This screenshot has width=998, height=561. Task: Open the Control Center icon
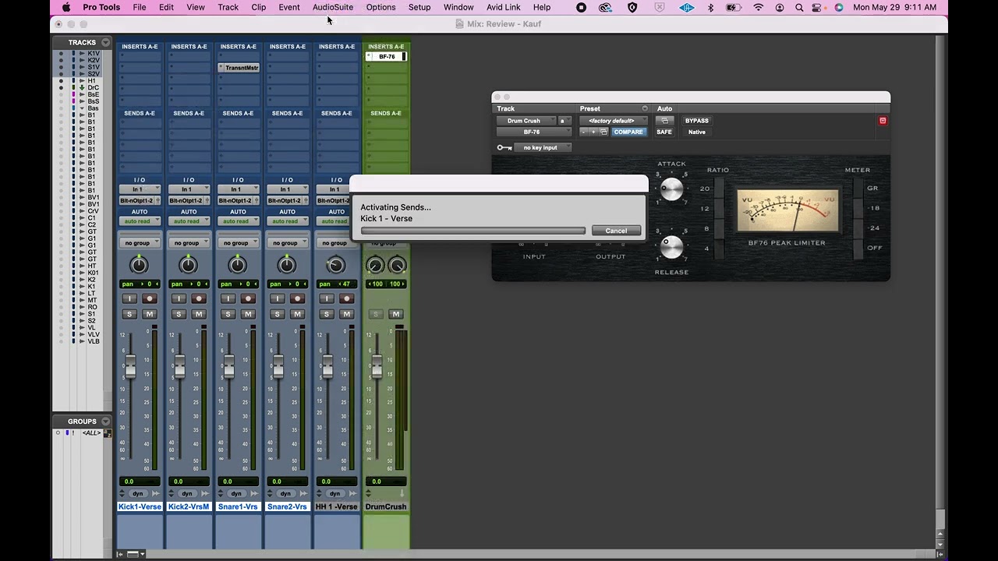point(817,7)
